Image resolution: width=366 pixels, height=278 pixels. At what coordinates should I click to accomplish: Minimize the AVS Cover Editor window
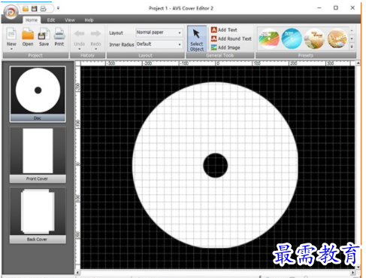319,8
